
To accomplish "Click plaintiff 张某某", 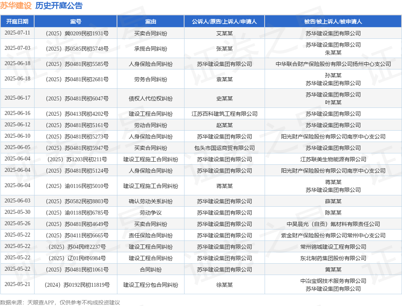I will pos(224,49).
